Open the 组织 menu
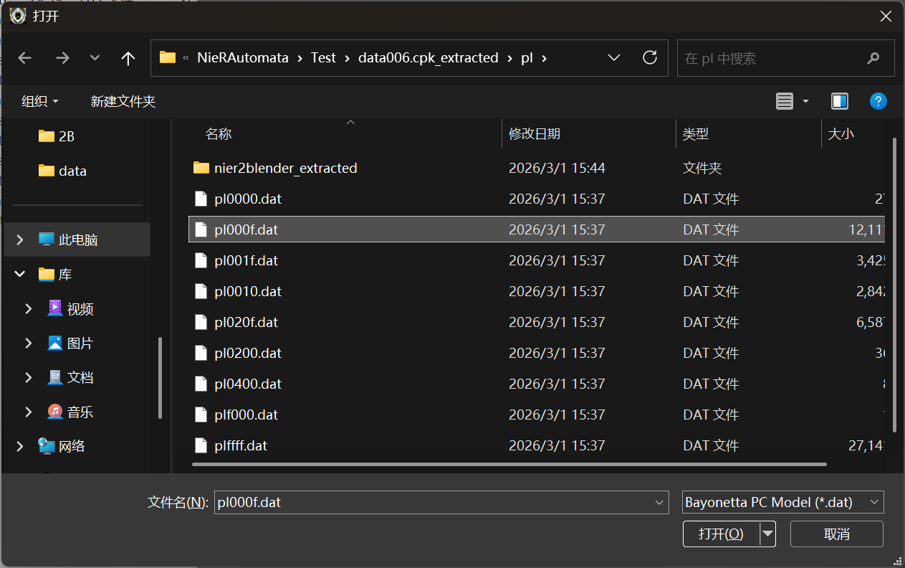The image size is (905, 568). coord(40,101)
